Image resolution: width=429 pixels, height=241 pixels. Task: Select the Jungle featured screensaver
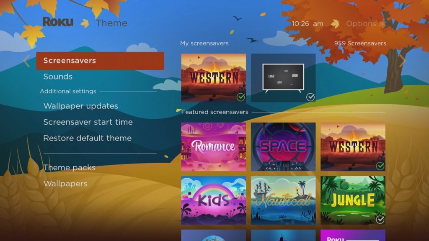(353, 200)
